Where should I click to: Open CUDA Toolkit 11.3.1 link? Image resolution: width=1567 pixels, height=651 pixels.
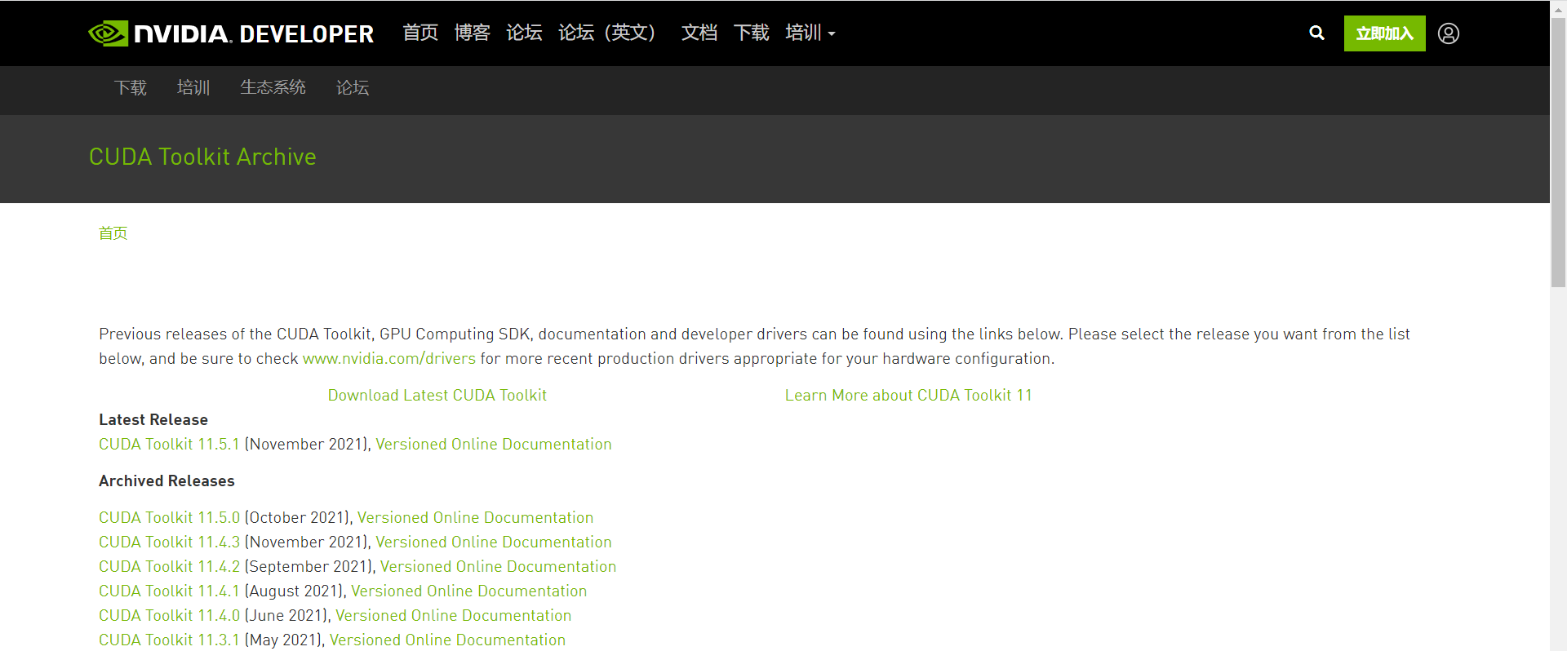[x=169, y=640]
